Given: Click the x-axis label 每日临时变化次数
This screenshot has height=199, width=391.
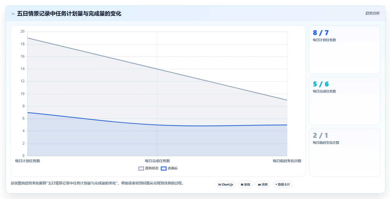Looking at the screenshot, I should (x=287, y=161).
